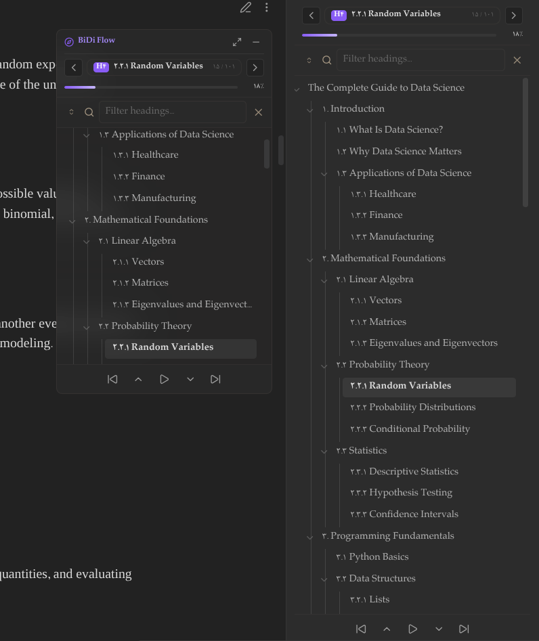Move up one heading in sidebar panel
Viewport: 539px width, 641px height.
pyautogui.click(x=387, y=629)
